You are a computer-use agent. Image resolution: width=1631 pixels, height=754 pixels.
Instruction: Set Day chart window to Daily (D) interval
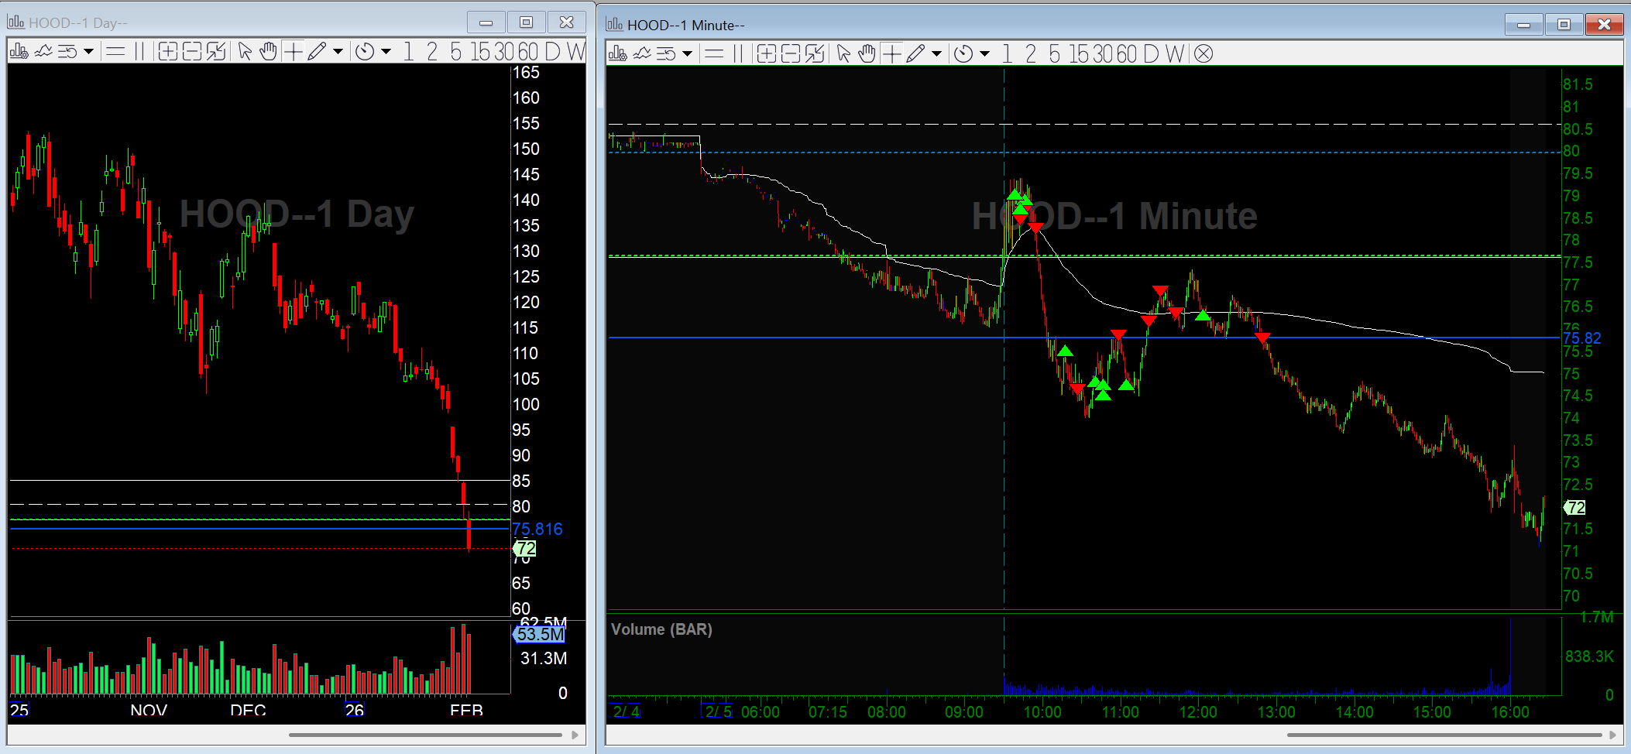(552, 52)
